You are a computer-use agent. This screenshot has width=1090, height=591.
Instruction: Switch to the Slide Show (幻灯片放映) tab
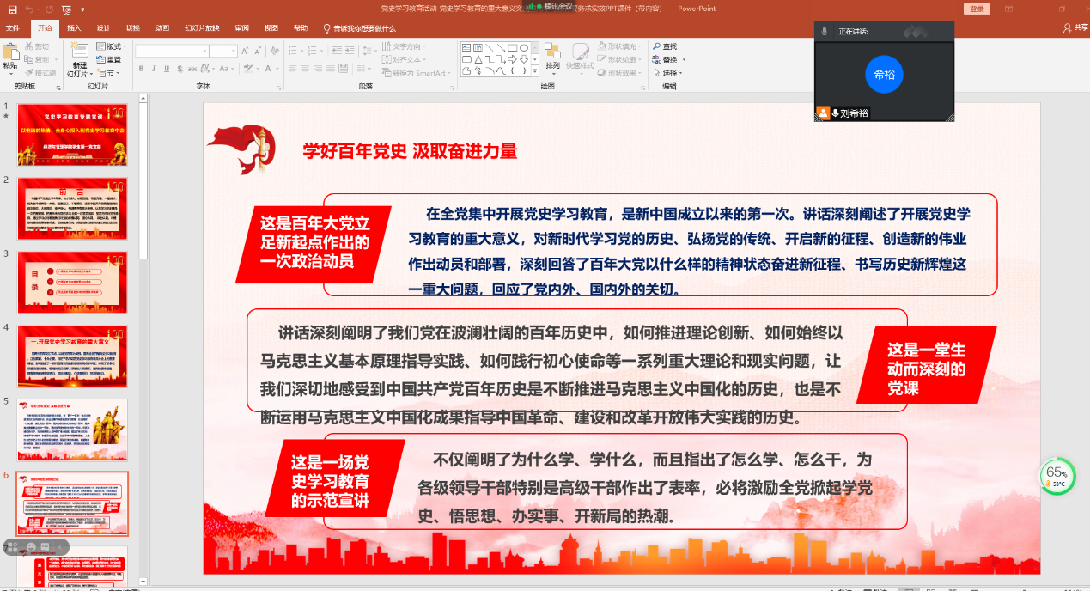[x=202, y=27]
